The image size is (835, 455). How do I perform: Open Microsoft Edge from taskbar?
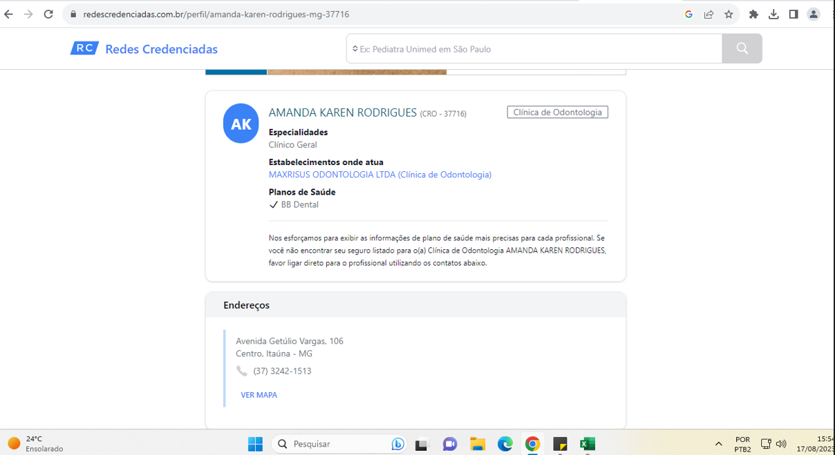coord(505,444)
